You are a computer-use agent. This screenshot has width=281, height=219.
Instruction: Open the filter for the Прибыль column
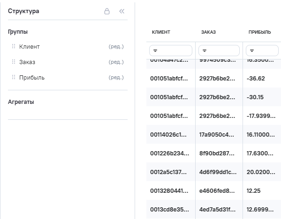[x=262, y=51]
